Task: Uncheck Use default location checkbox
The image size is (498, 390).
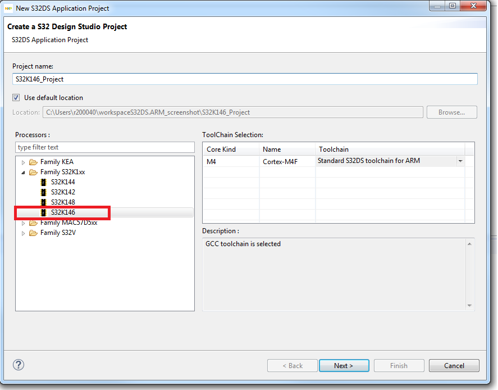Action: 16,98
